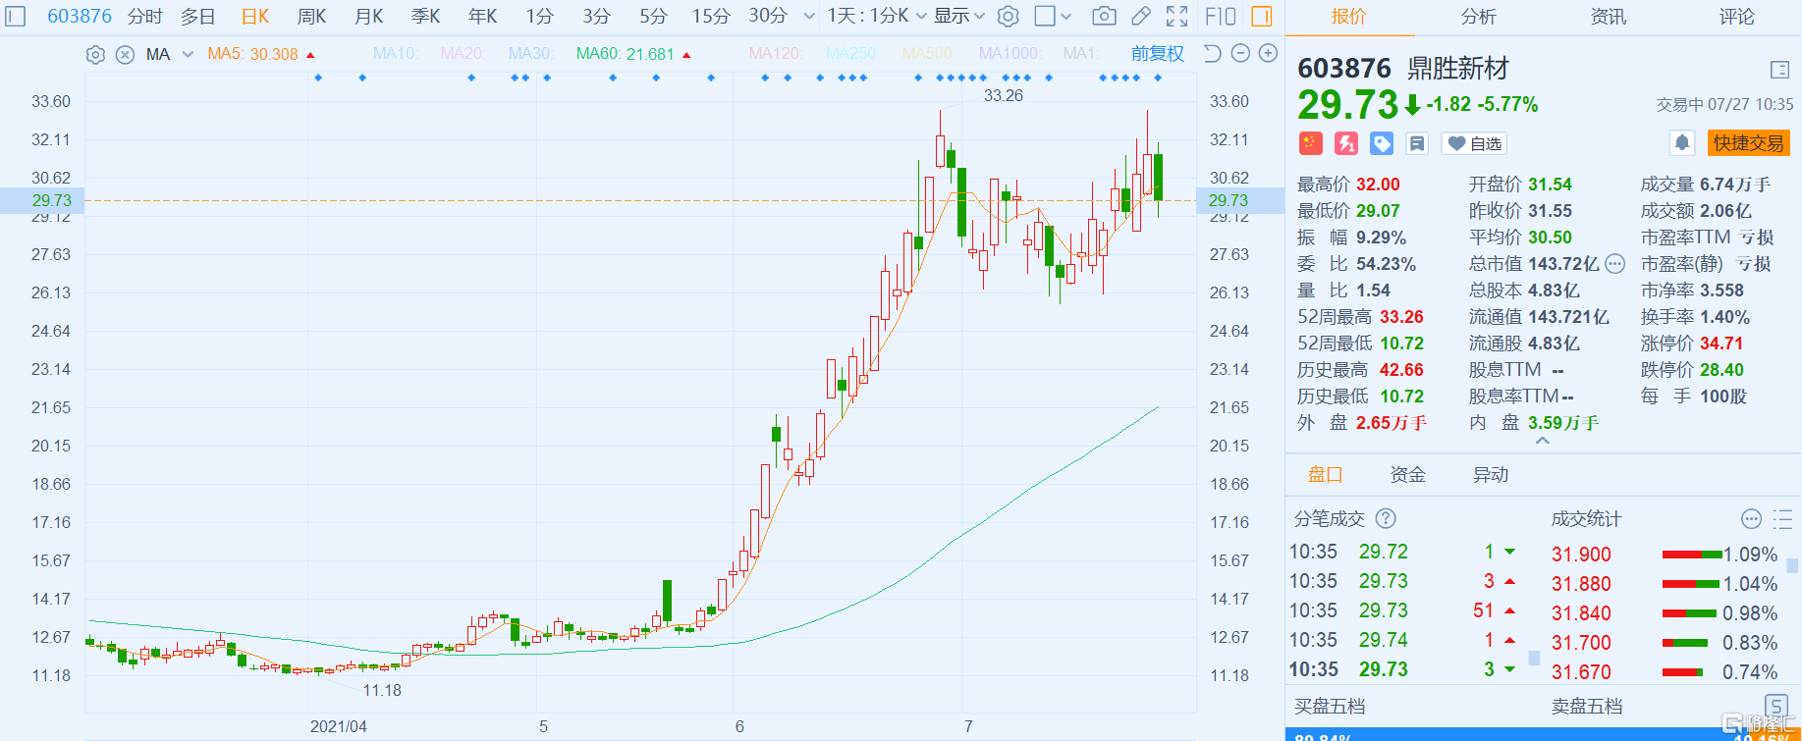Open the quote detail layout icon
Screen dimensions: 1802x741
(x=1779, y=70)
